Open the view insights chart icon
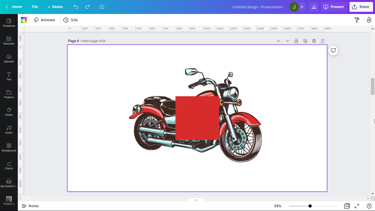Viewport: 375px width, 211px height. 314,7
